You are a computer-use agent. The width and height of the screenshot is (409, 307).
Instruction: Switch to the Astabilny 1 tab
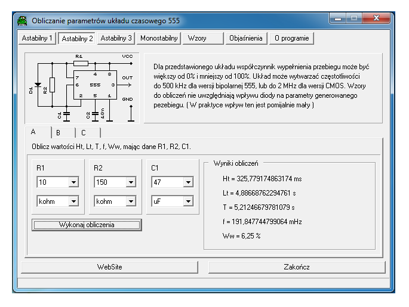(37, 38)
